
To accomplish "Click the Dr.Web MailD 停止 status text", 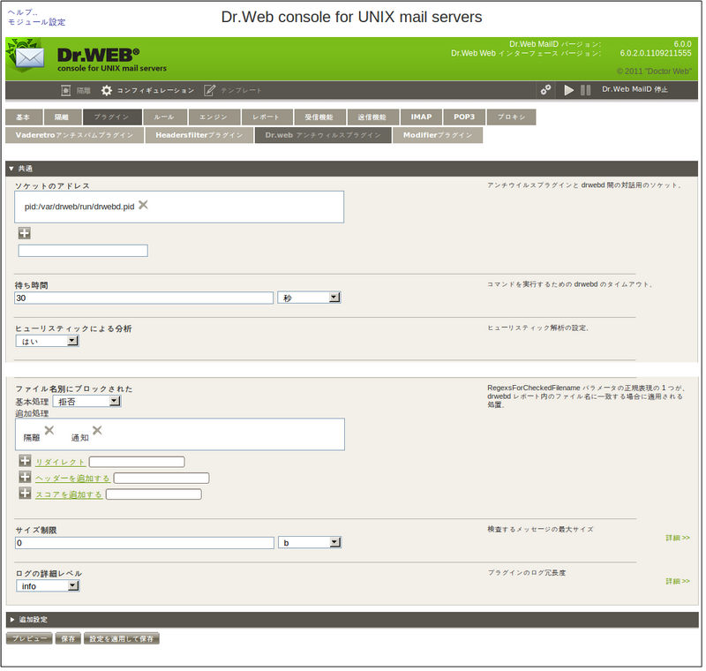I will pos(635,90).
